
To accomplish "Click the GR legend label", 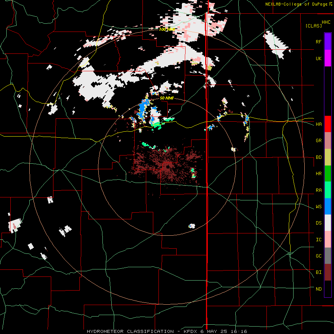I will pyautogui.click(x=319, y=141).
